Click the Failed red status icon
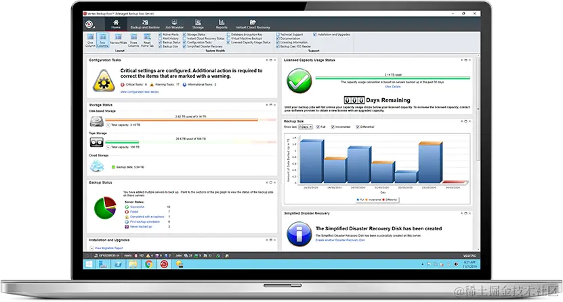 (127, 212)
